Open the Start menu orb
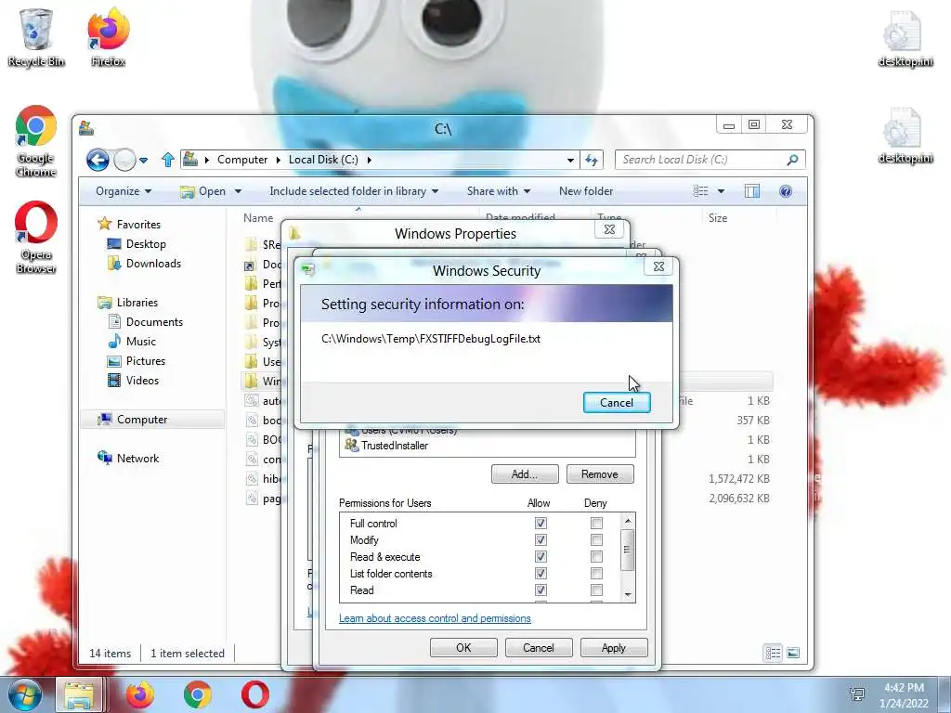 (24, 694)
